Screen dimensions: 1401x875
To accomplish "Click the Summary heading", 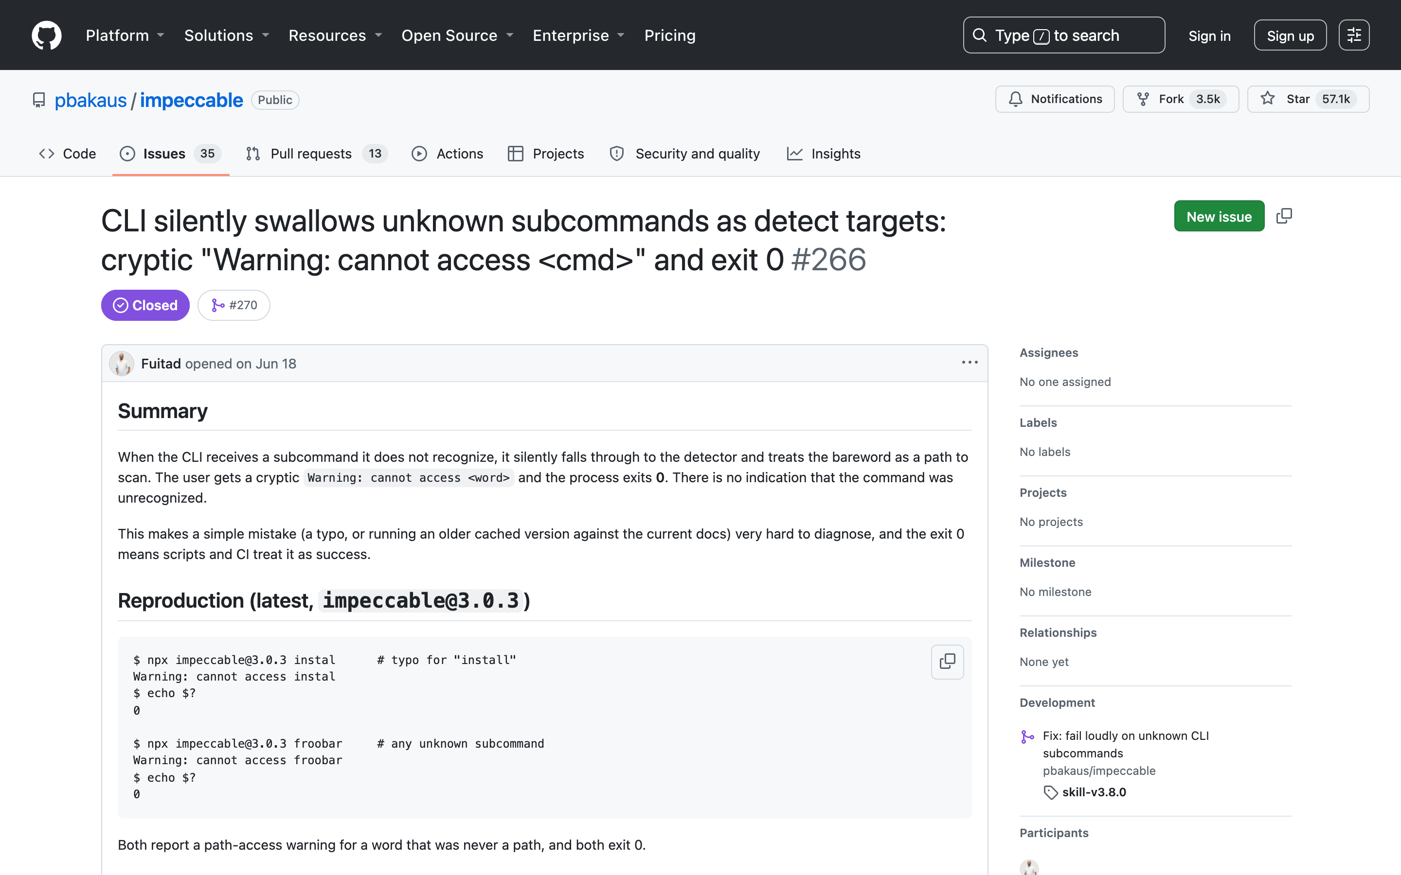I will pyautogui.click(x=162, y=411).
